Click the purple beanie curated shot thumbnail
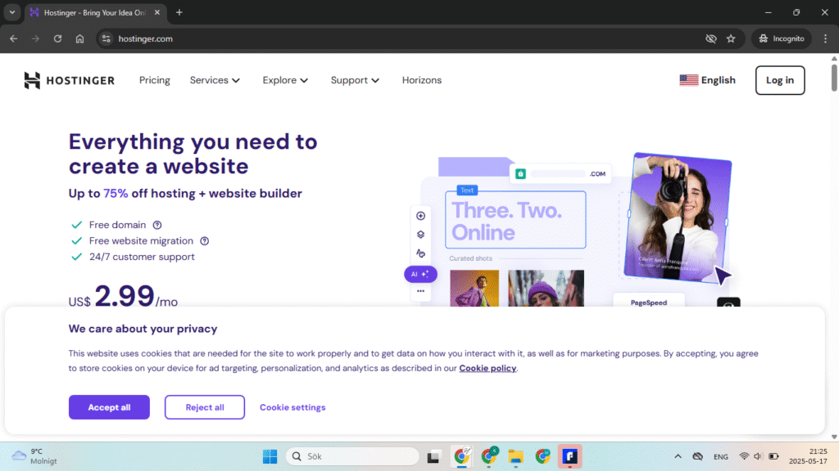 [546, 289]
